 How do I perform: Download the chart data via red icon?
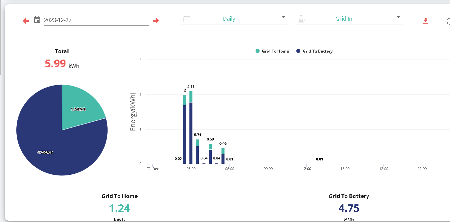425,21
